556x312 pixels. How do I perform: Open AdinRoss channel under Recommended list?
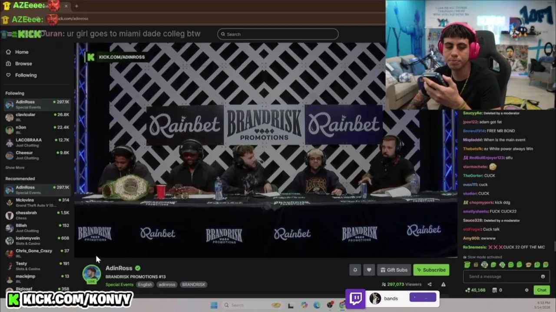(37, 190)
